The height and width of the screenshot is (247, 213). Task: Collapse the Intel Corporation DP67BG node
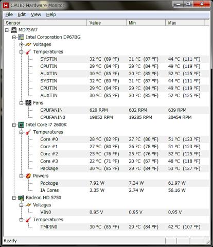coord(14,38)
